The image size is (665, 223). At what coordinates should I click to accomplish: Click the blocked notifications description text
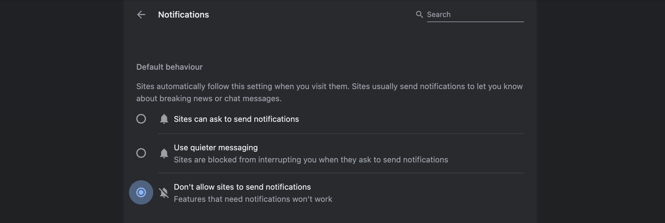pos(253,199)
